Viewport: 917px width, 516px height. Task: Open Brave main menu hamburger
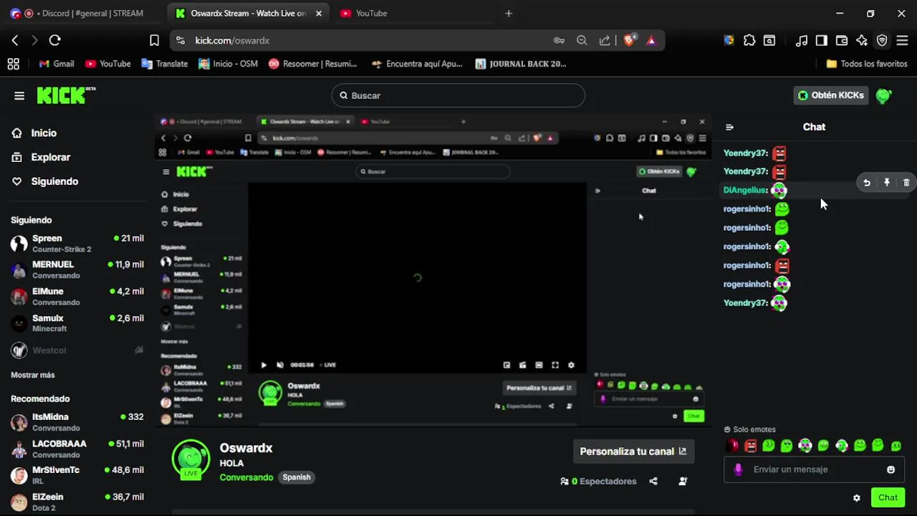point(902,41)
